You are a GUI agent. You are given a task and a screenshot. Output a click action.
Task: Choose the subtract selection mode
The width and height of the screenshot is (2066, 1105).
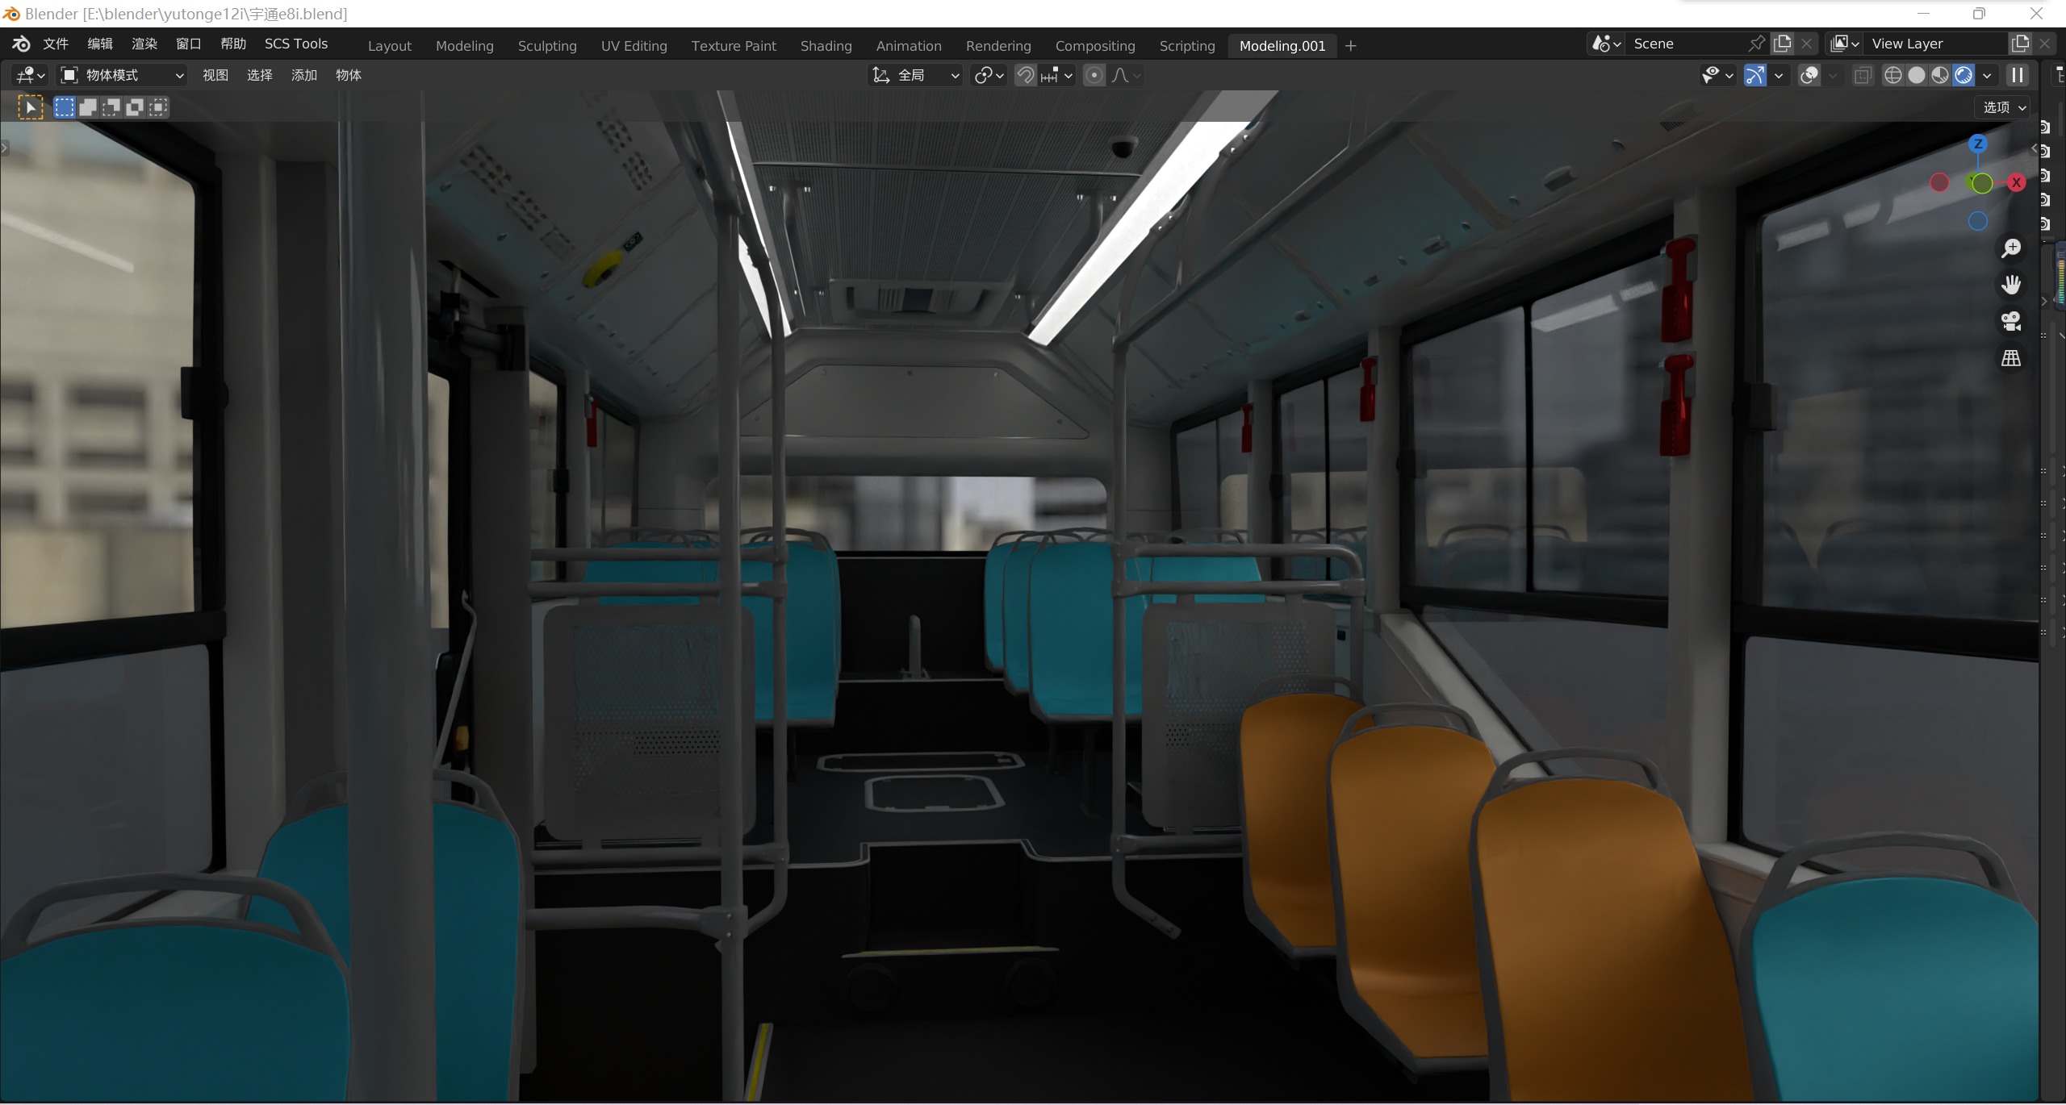(x=111, y=107)
